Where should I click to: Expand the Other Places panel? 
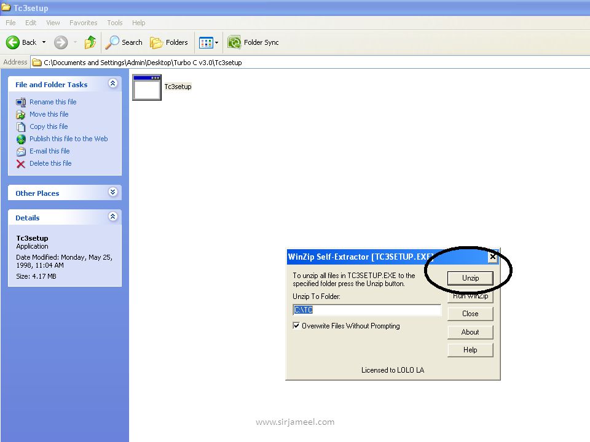point(112,192)
